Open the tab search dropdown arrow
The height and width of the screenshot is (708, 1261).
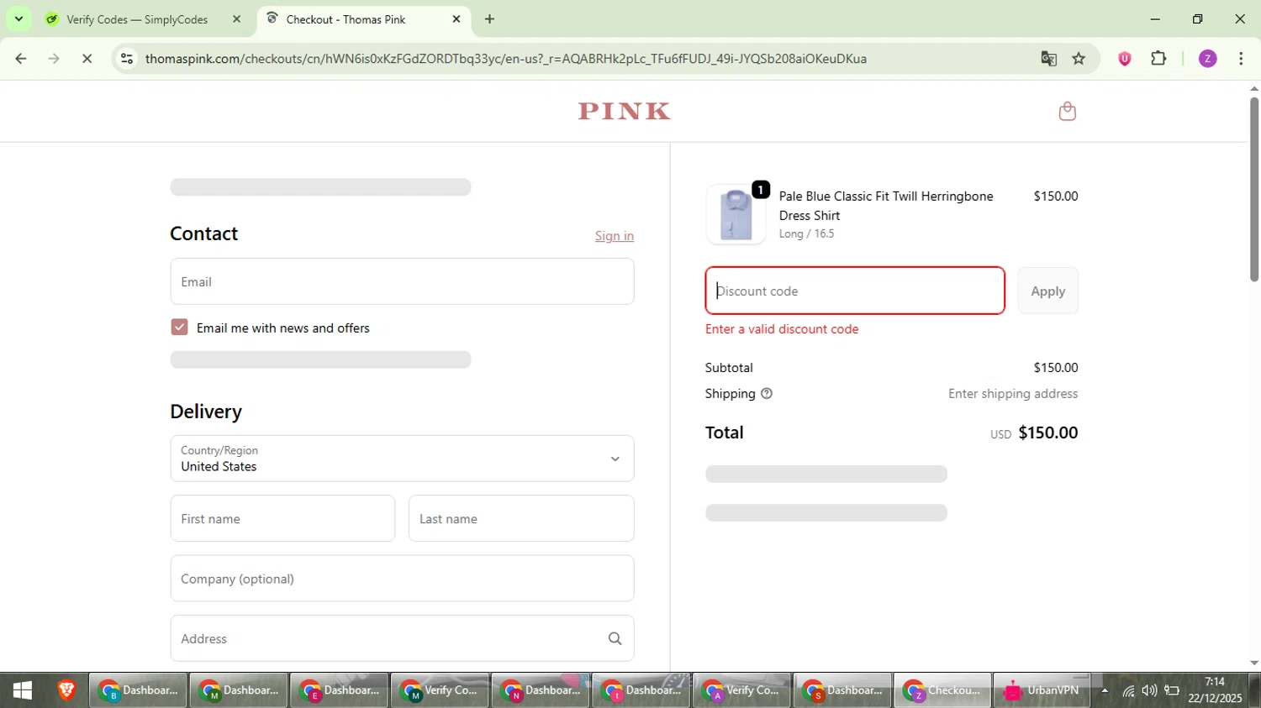click(18, 18)
